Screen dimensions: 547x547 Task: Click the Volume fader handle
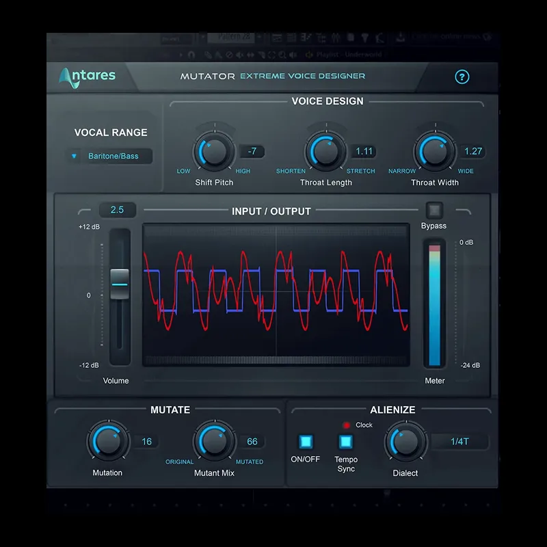click(120, 284)
